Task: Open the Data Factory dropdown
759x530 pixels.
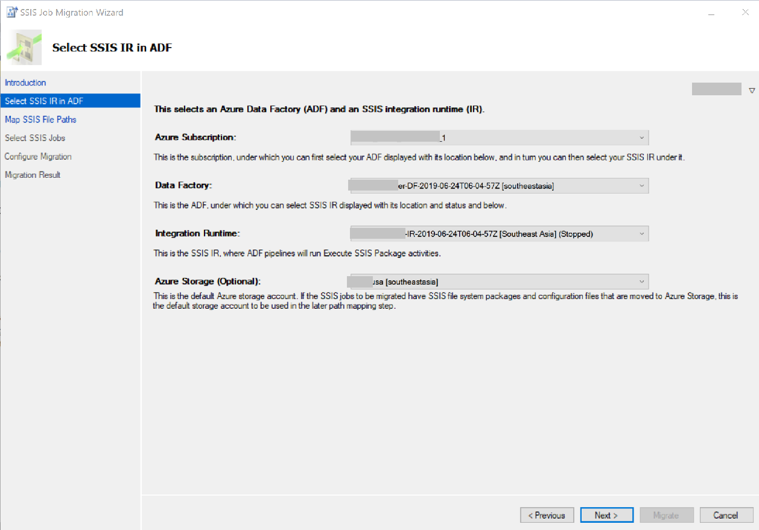Action: click(499, 186)
